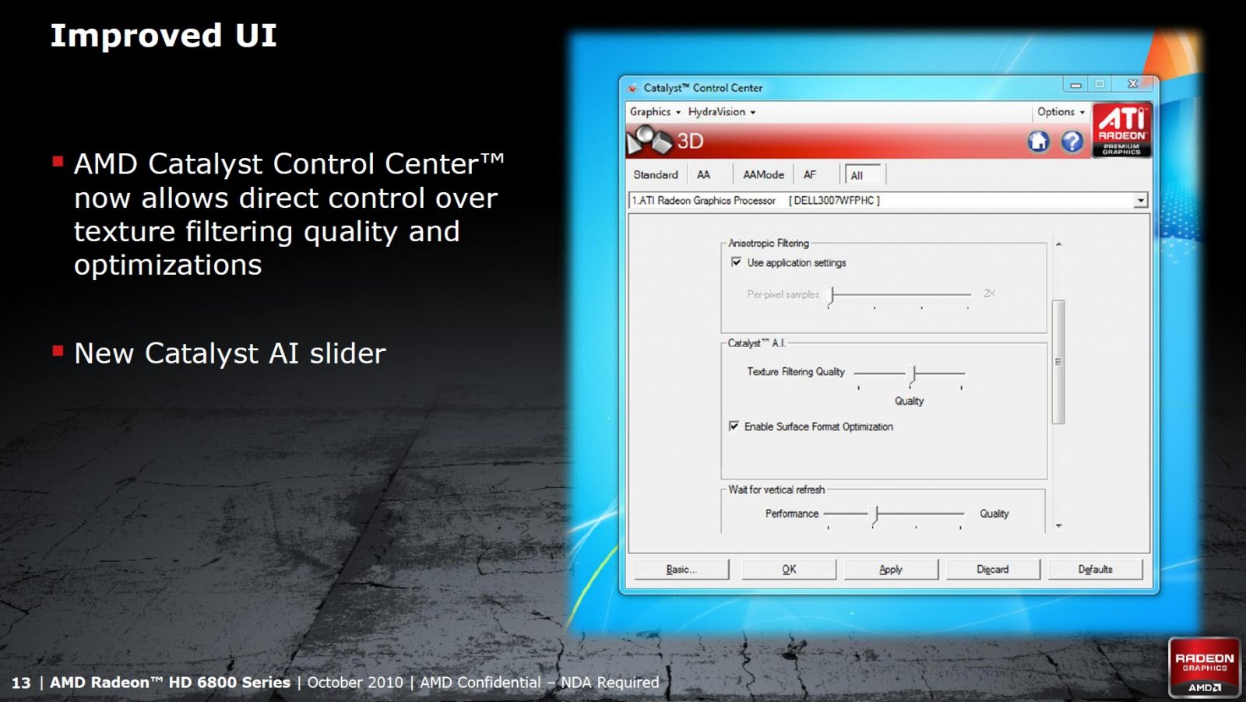
Task: Open the HydraVision dropdown menu
Action: click(x=722, y=112)
